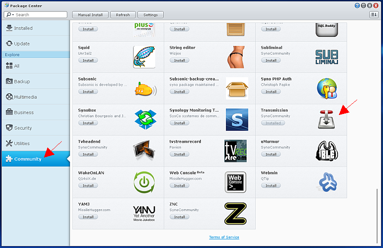Open the Terms of Service link
383x248 pixels.
click(x=224, y=237)
